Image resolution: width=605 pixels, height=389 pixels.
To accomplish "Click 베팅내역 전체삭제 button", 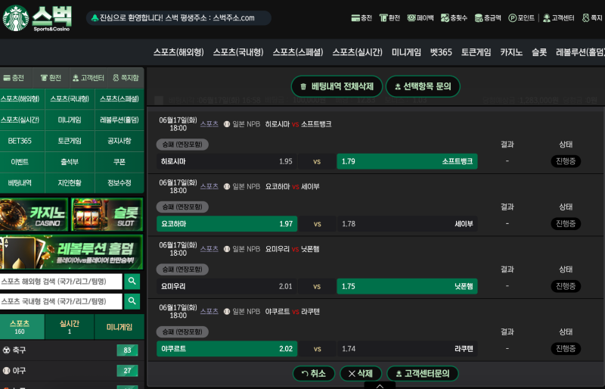I will pos(337,86).
